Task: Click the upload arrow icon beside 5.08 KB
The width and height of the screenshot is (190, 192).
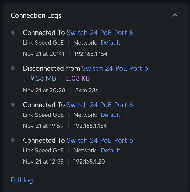Action: pyautogui.click(x=61, y=79)
